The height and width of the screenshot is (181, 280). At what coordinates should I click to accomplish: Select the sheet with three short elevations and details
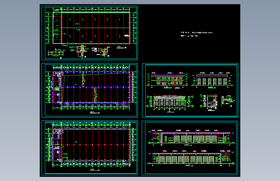[190, 90]
